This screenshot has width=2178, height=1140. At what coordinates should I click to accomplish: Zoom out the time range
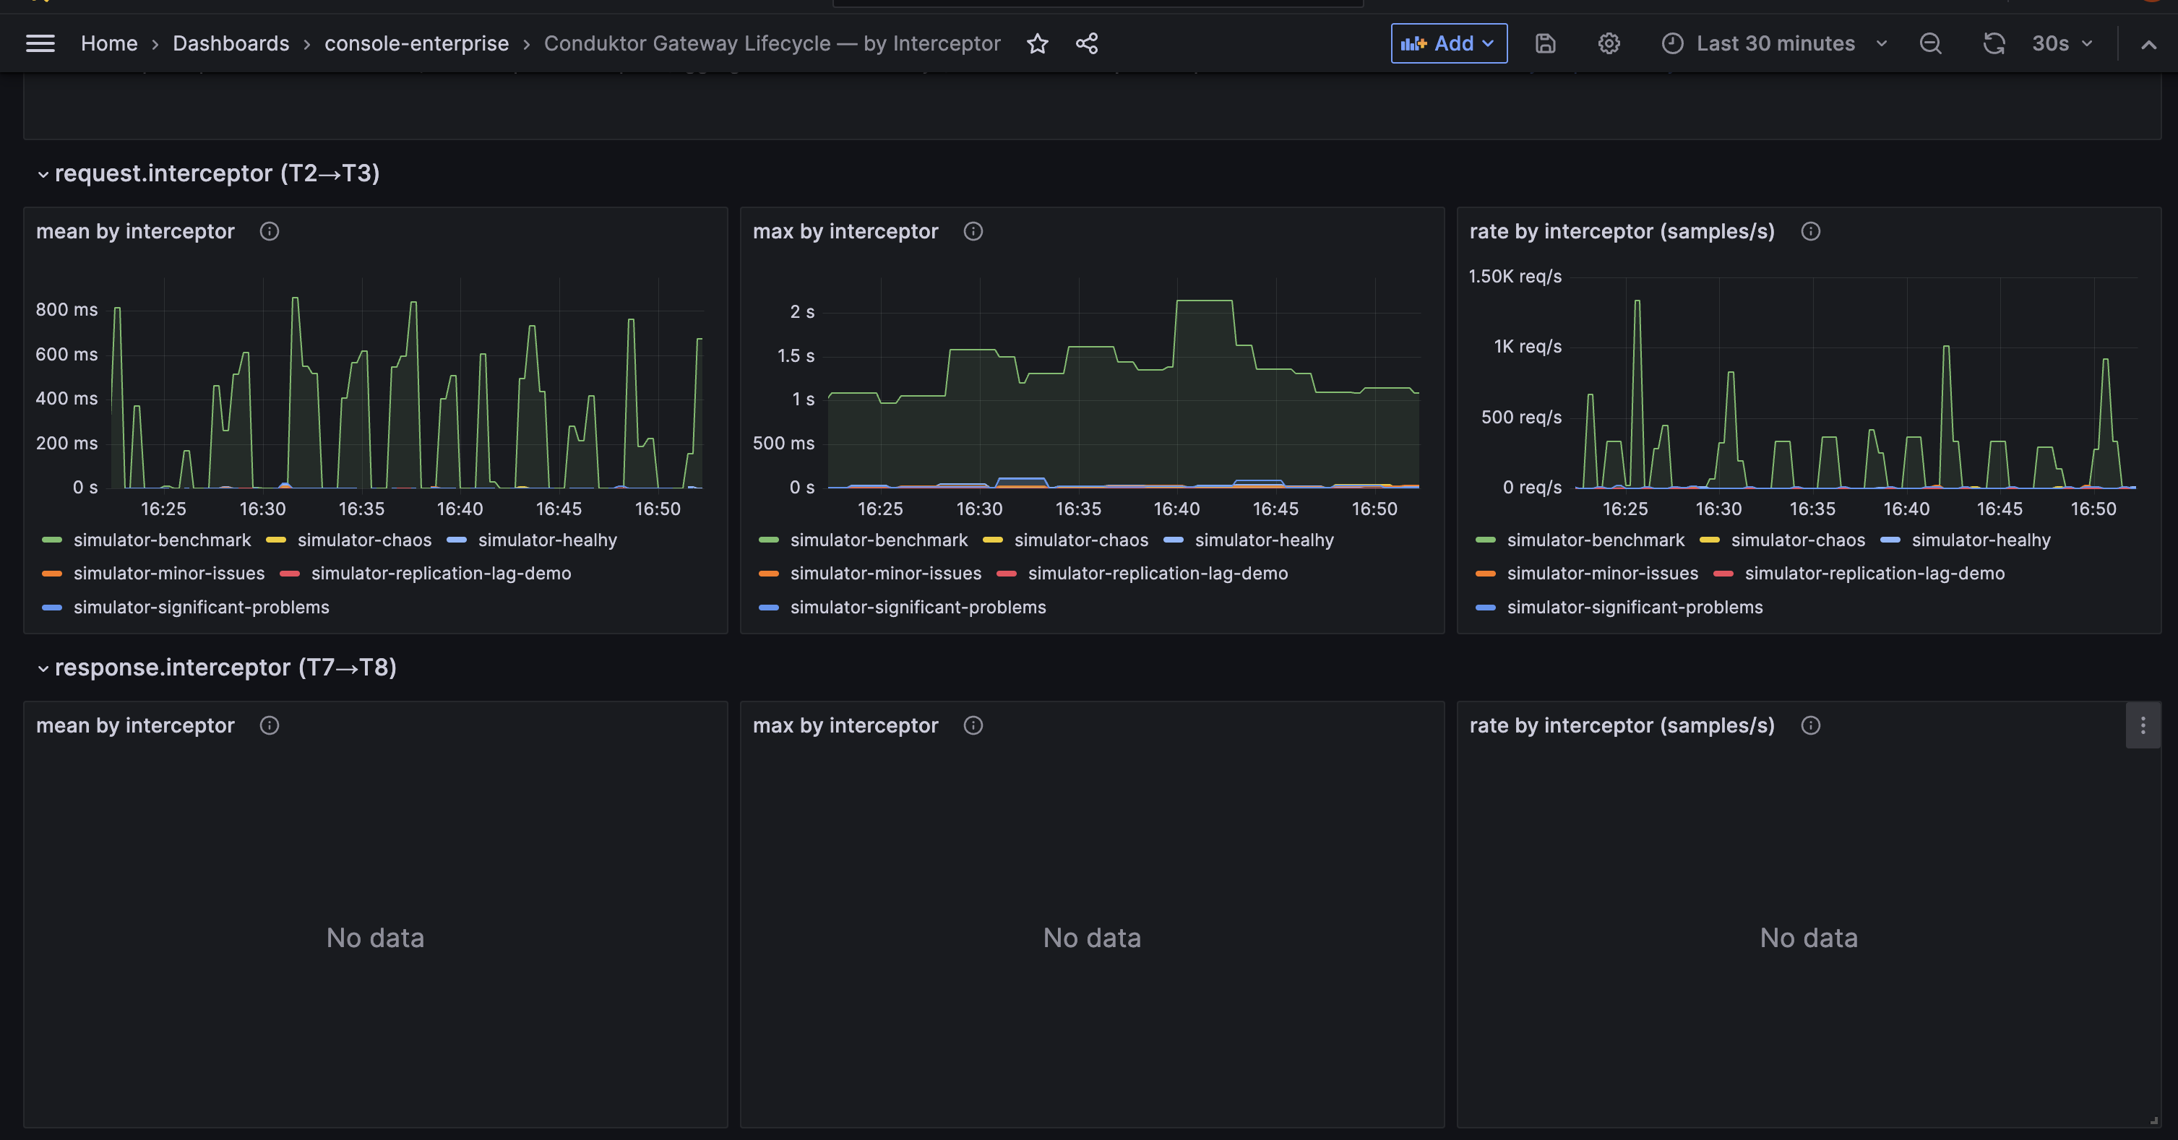[x=1930, y=43]
